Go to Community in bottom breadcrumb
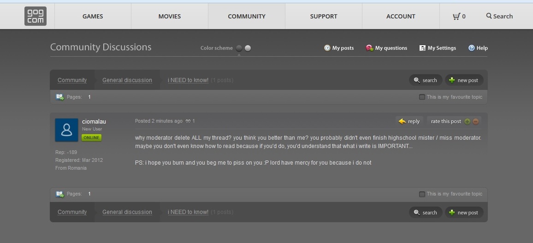This screenshot has width=533, height=243. point(72,212)
